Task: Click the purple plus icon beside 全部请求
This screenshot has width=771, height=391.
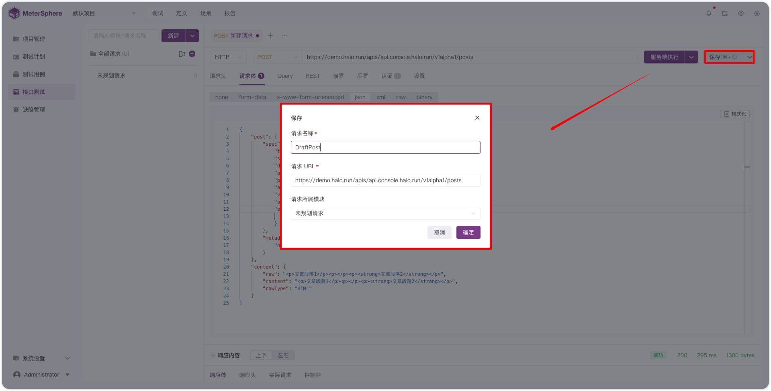Action: (192, 54)
